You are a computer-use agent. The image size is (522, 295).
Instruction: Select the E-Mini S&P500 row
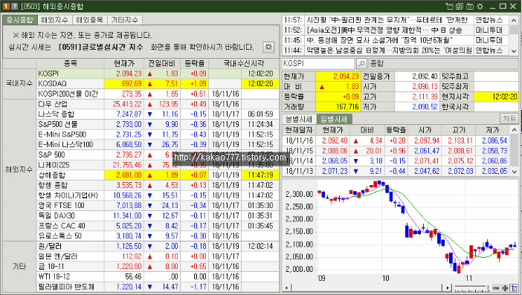pos(158,134)
